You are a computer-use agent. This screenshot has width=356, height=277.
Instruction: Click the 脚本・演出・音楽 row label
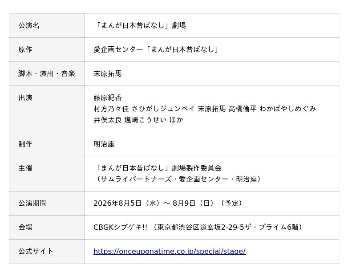tap(47, 73)
